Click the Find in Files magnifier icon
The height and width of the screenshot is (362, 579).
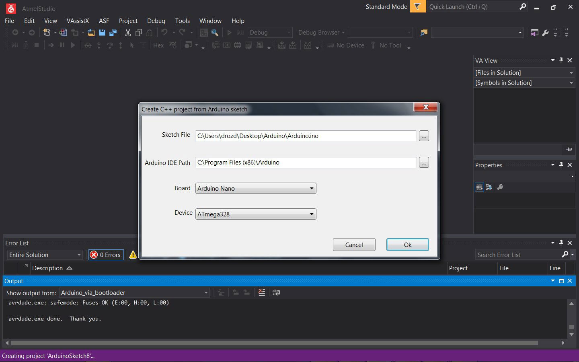(215, 33)
